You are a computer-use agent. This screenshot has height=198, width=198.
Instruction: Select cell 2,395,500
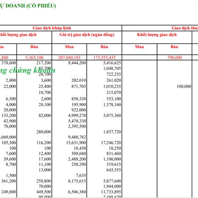(x=77, y=126)
